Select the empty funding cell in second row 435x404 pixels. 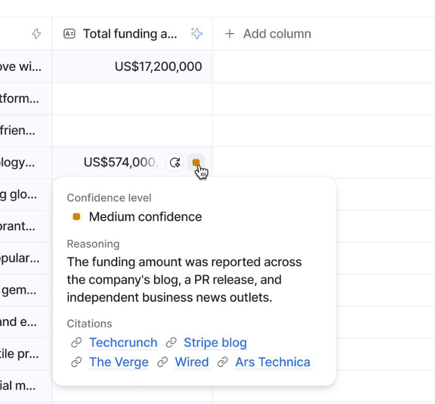[x=132, y=99]
